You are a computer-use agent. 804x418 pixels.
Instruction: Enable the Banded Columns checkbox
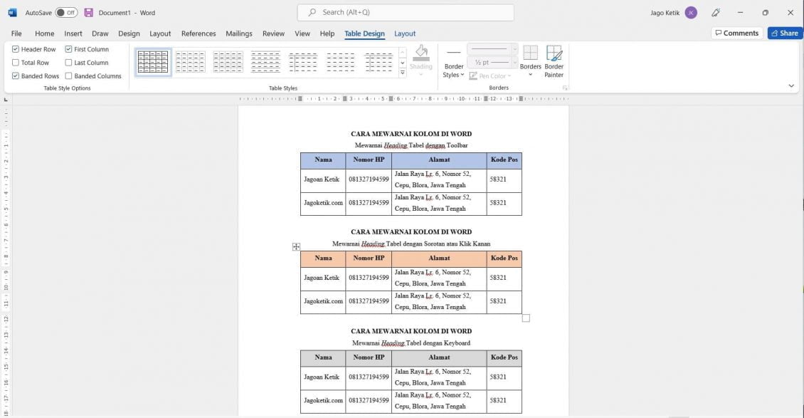click(68, 76)
